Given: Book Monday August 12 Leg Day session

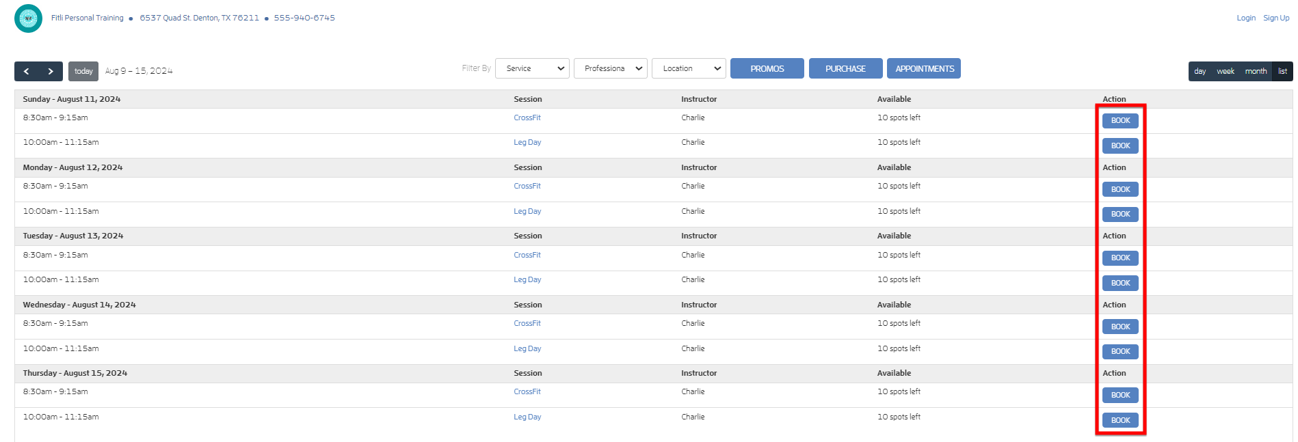Looking at the screenshot, I should (1120, 214).
